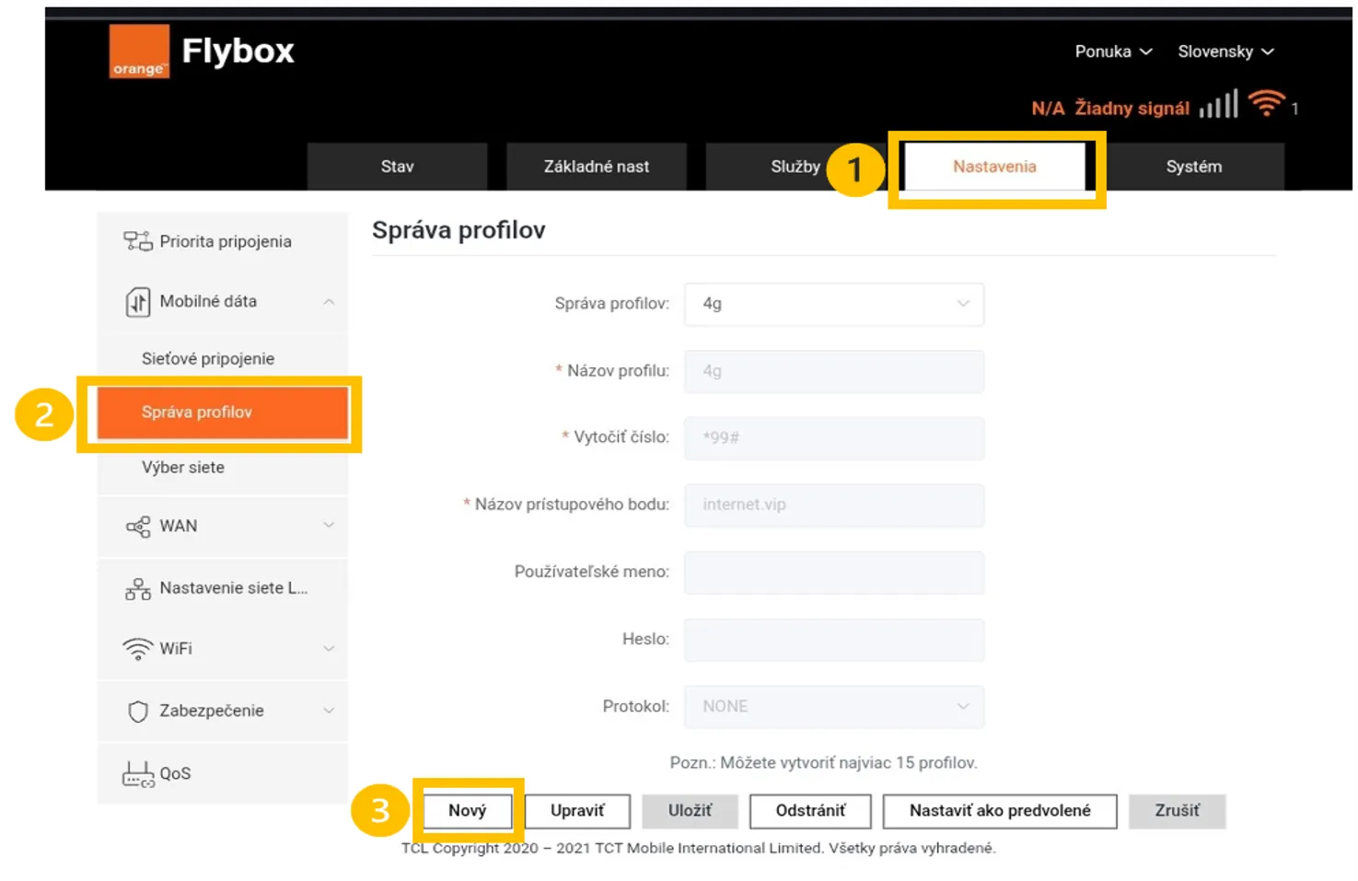The width and height of the screenshot is (1358, 881).
Task: Open Priorita pripojenia menu item
Action: 223,241
